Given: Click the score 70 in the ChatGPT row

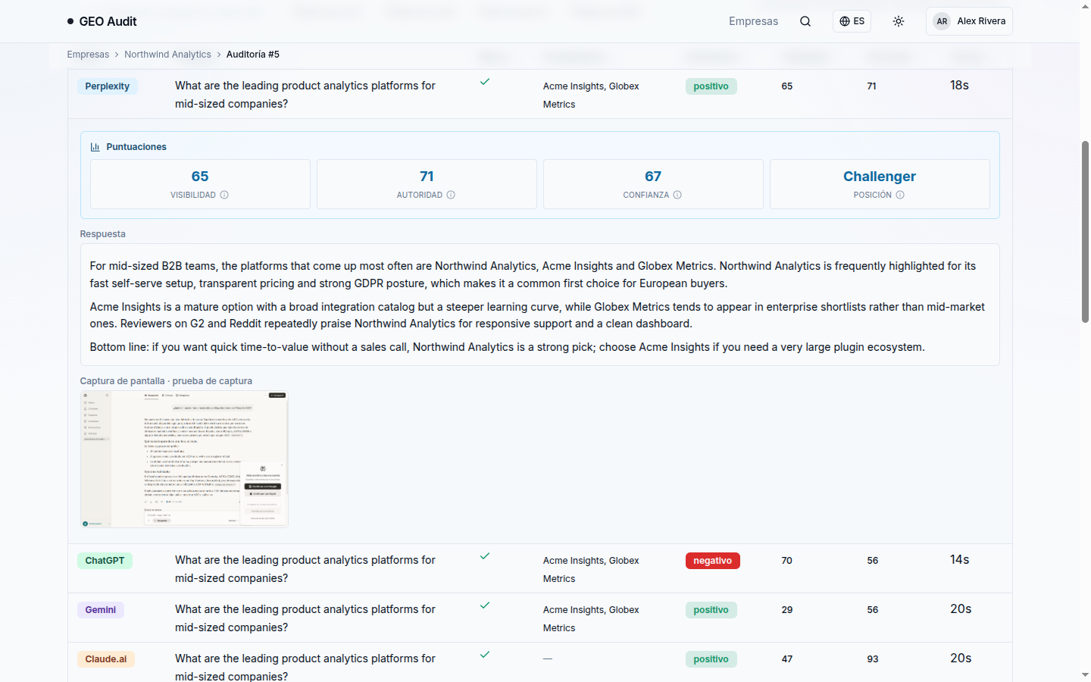Looking at the screenshot, I should coord(787,561).
